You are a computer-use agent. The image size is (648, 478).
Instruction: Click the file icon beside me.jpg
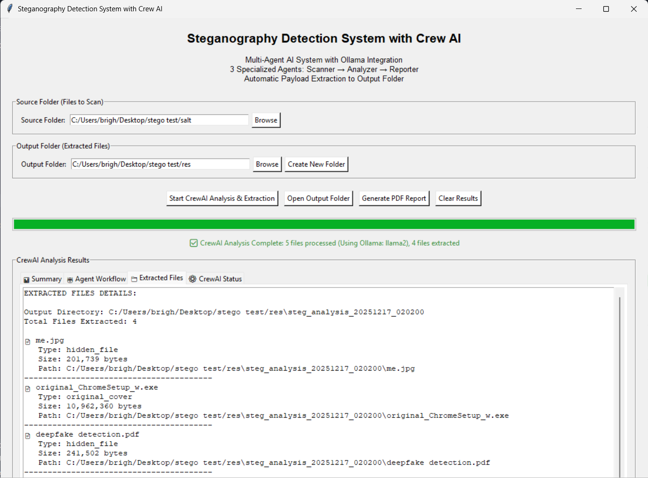coord(27,342)
